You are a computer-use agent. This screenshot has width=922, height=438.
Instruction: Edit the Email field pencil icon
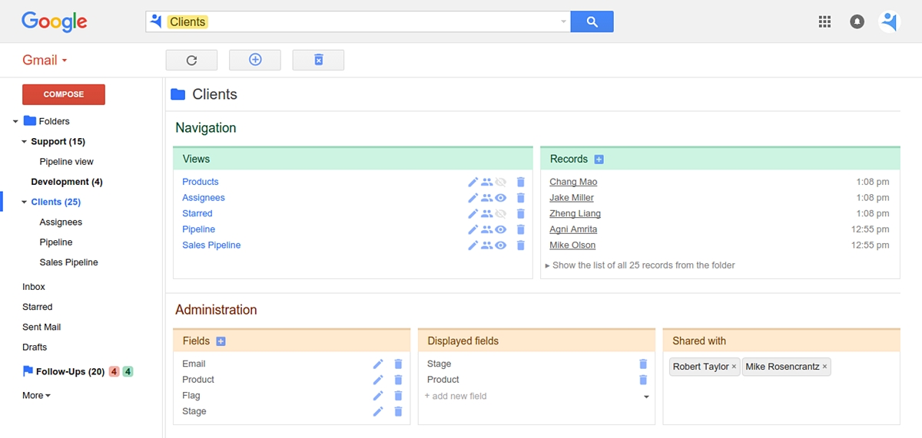tap(378, 364)
